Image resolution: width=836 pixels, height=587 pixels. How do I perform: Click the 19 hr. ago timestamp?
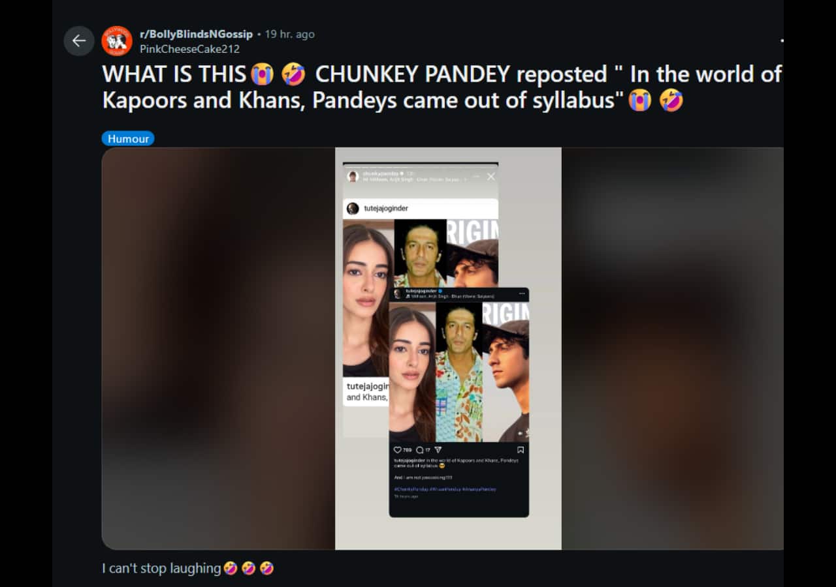[289, 34]
